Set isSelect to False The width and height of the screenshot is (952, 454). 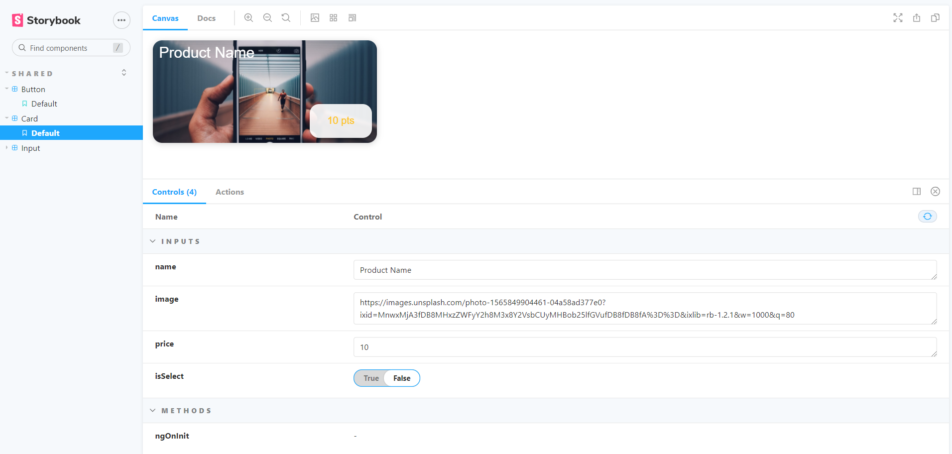[x=402, y=378]
